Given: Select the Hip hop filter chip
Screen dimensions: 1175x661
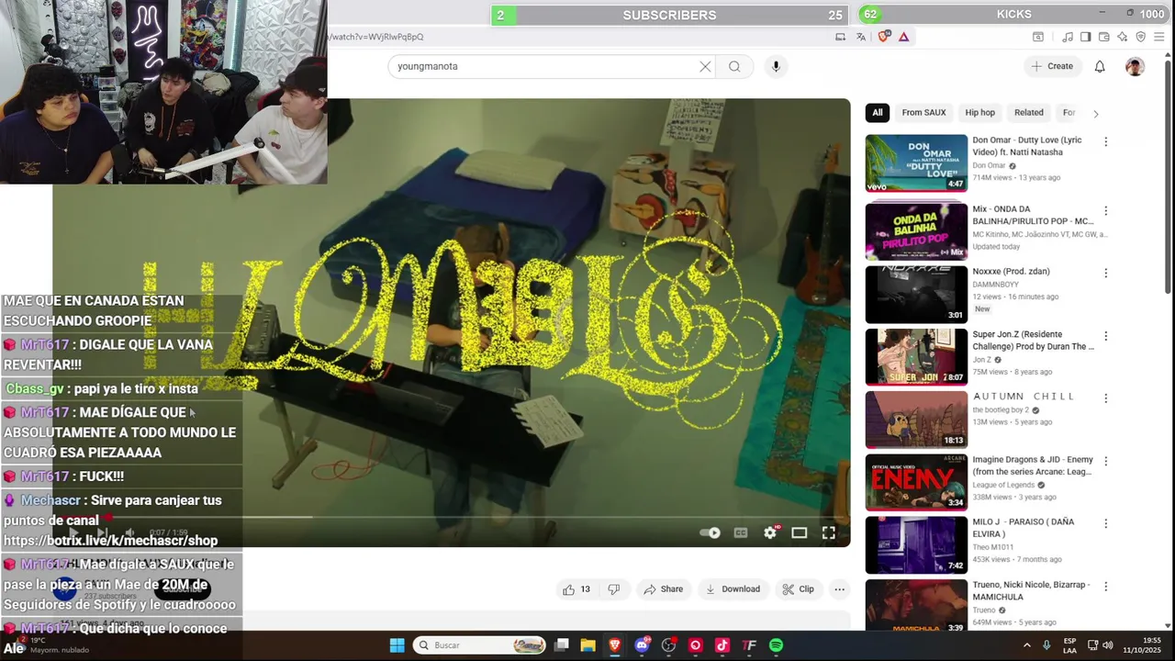Looking at the screenshot, I should click(x=979, y=113).
